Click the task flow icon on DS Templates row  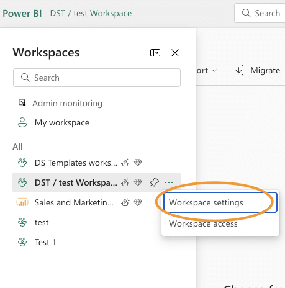point(125,163)
